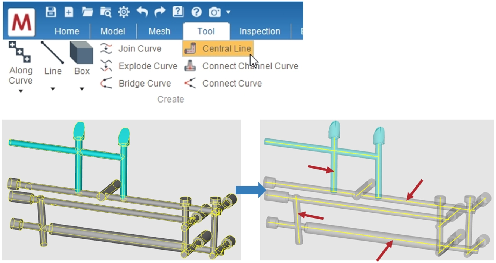This screenshot has width=496, height=263.
Task: Switch to the Mesh tab
Action: tap(159, 31)
